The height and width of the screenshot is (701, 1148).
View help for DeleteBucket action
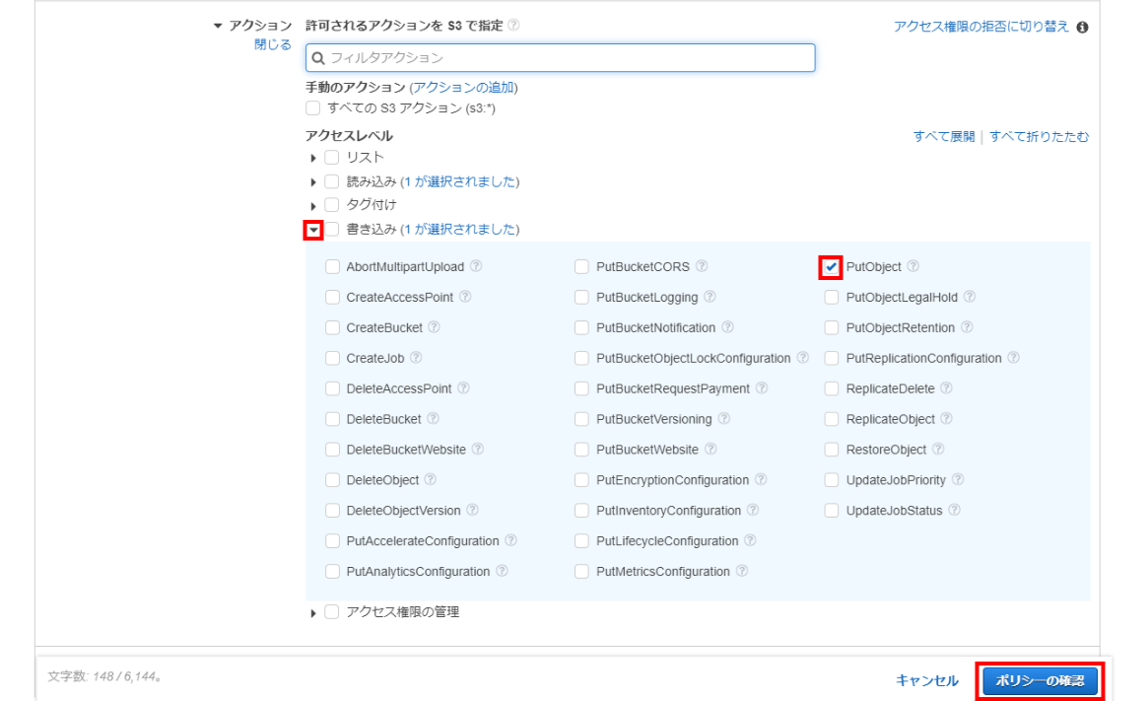[433, 418]
